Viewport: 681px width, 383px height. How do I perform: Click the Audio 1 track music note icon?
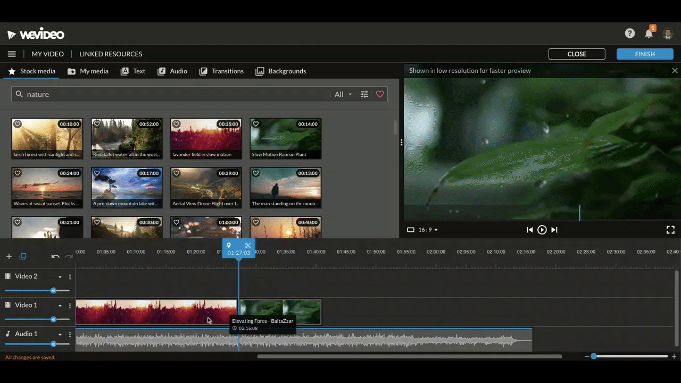(x=8, y=334)
